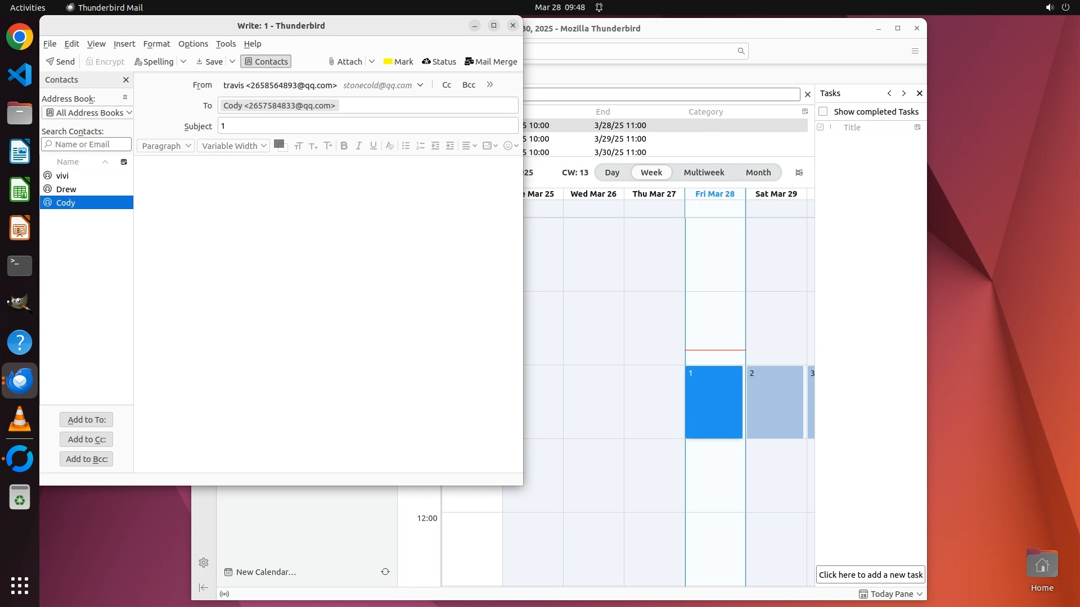Click the Attach paperclip button
Screen dimensions: 1080x607
[345, 62]
